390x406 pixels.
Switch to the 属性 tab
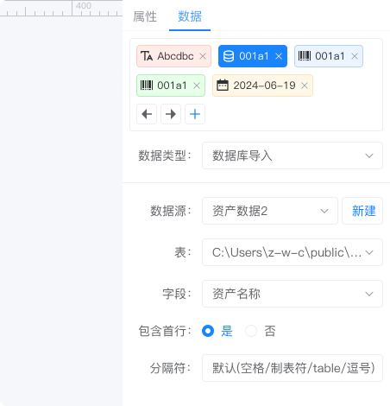[145, 16]
